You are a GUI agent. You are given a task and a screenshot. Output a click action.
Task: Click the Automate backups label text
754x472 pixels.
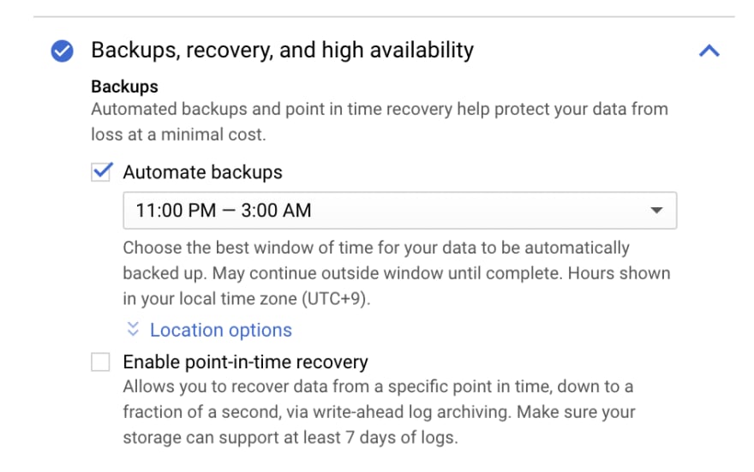(x=202, y=172)
